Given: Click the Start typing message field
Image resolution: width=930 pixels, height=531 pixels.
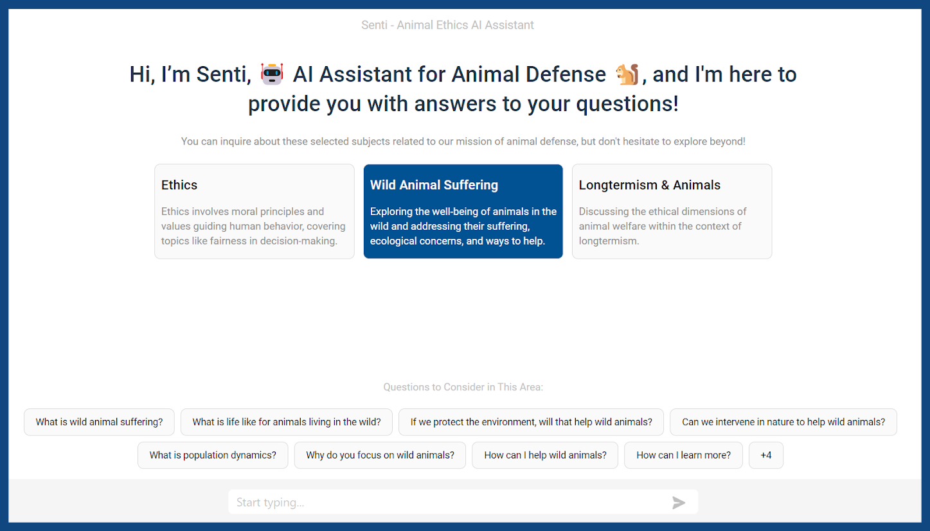Looking at the screenshot, I should (x=463, y=502).
